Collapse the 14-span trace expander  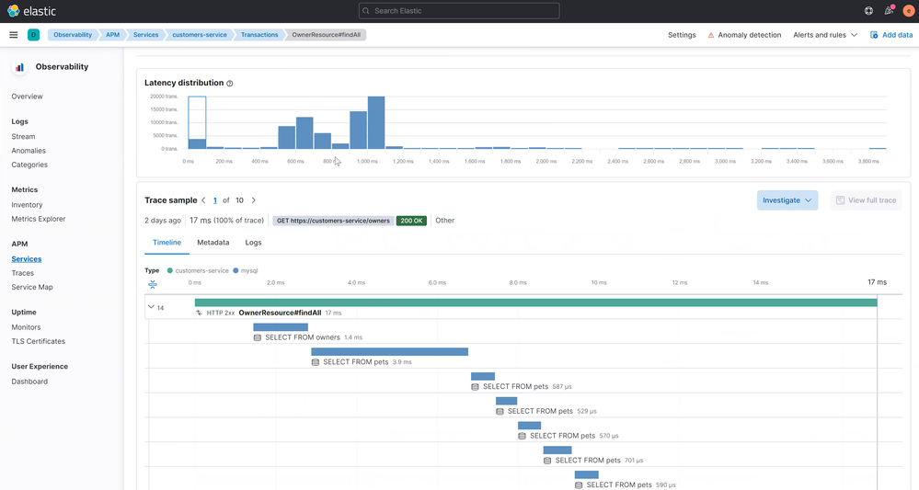point(151,307)
